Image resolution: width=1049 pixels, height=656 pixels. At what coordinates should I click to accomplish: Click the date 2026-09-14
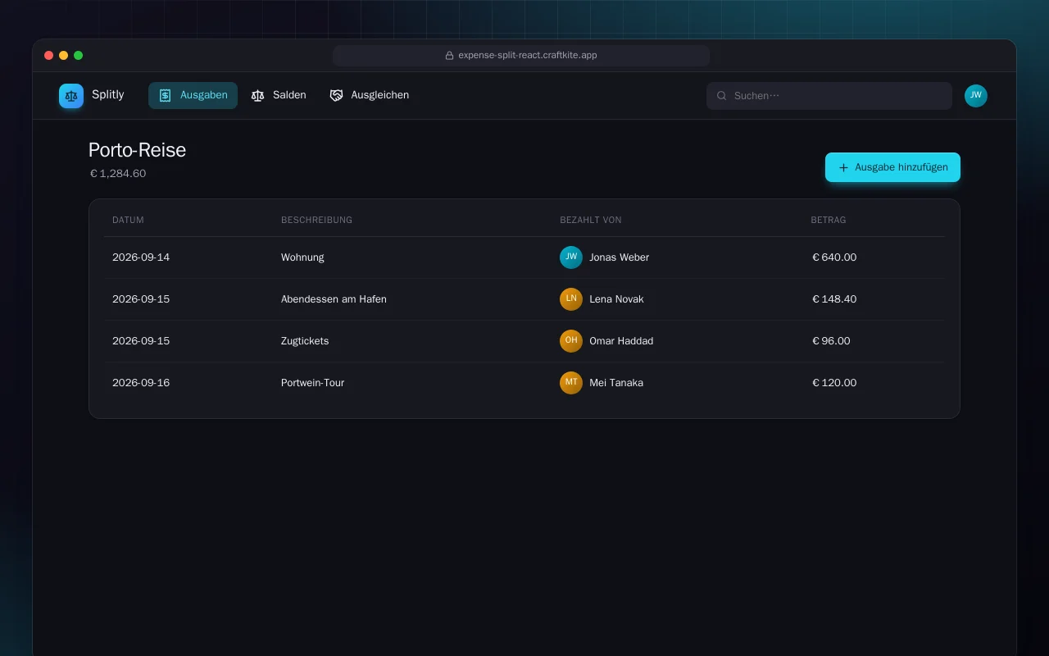coord(141,257)
